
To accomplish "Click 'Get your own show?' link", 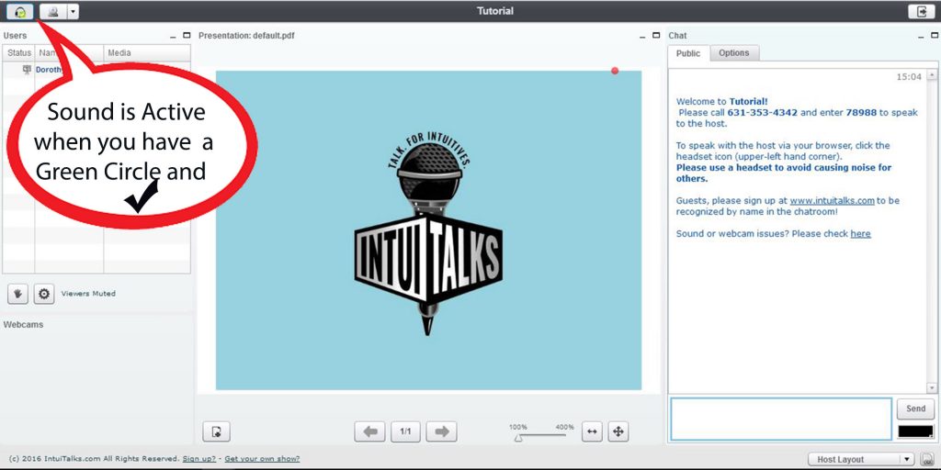I will tap(262, 459).
